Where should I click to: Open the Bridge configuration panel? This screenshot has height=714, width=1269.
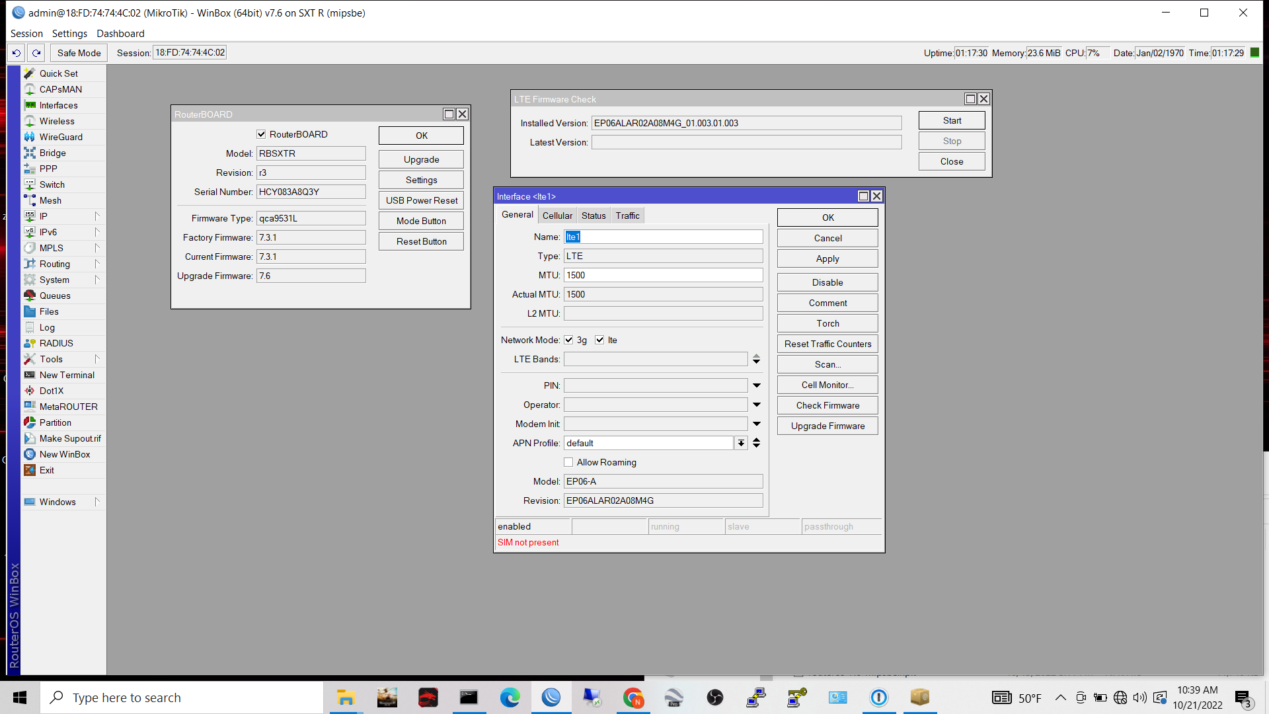(x=53, y=153)
